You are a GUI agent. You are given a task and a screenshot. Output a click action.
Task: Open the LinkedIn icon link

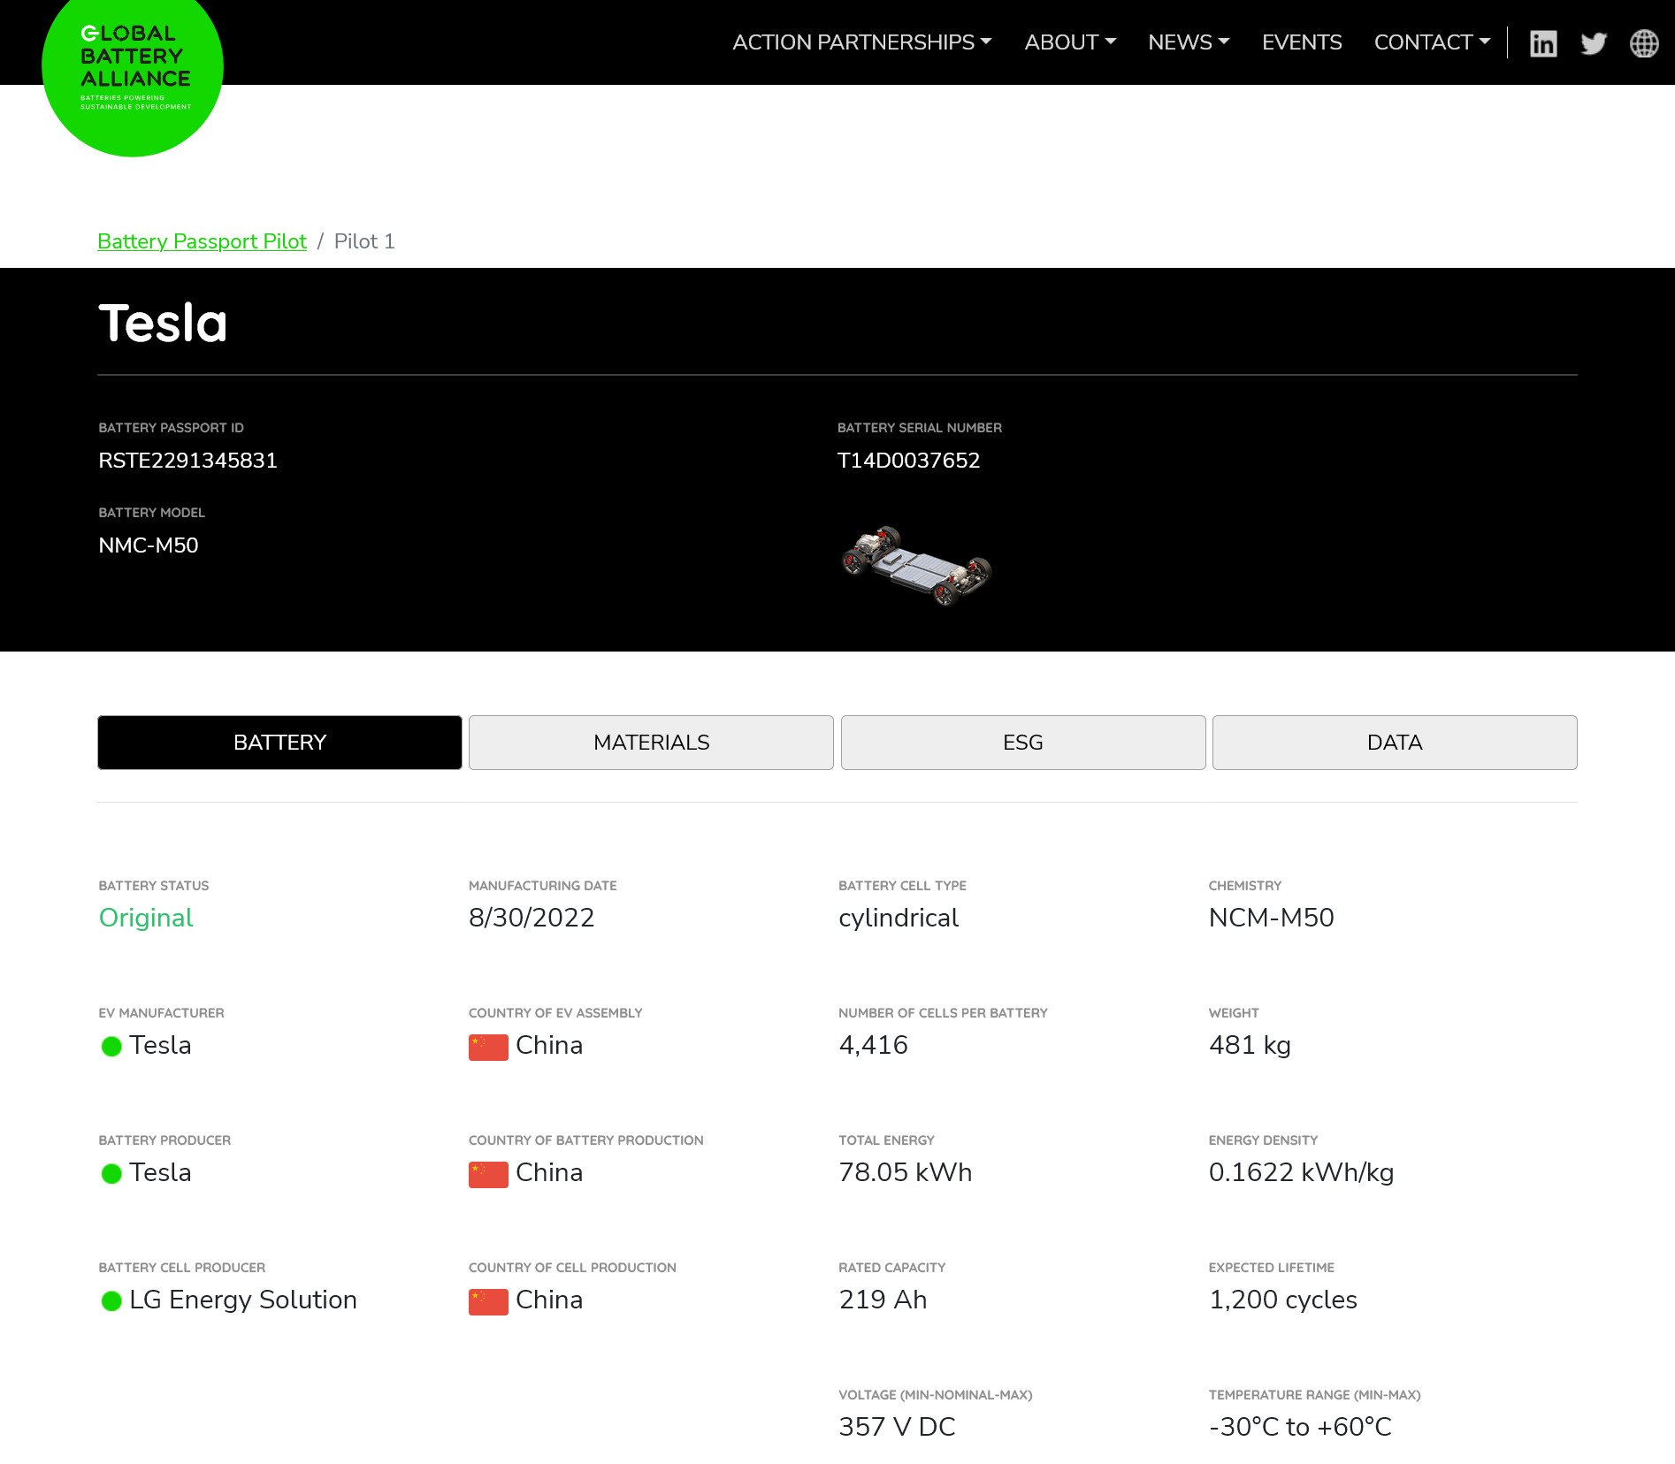tap(1543, 43)
